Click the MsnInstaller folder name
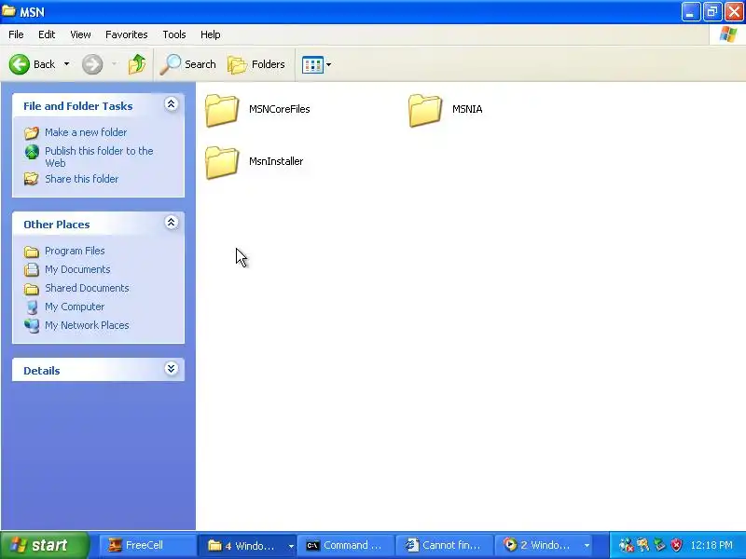The width and height of the screenshot is (746, 559). click(276, 161)
